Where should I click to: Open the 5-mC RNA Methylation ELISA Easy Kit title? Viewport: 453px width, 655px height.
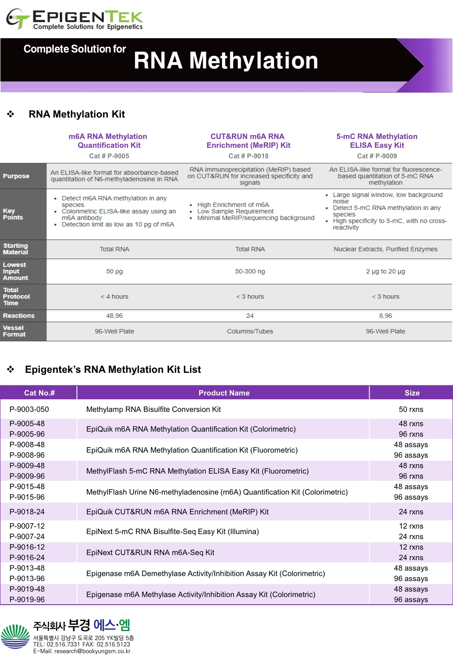[x=377, y=141]
